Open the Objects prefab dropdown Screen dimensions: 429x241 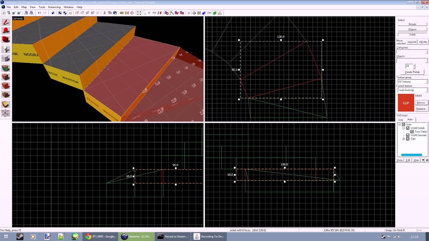[412, 61]
